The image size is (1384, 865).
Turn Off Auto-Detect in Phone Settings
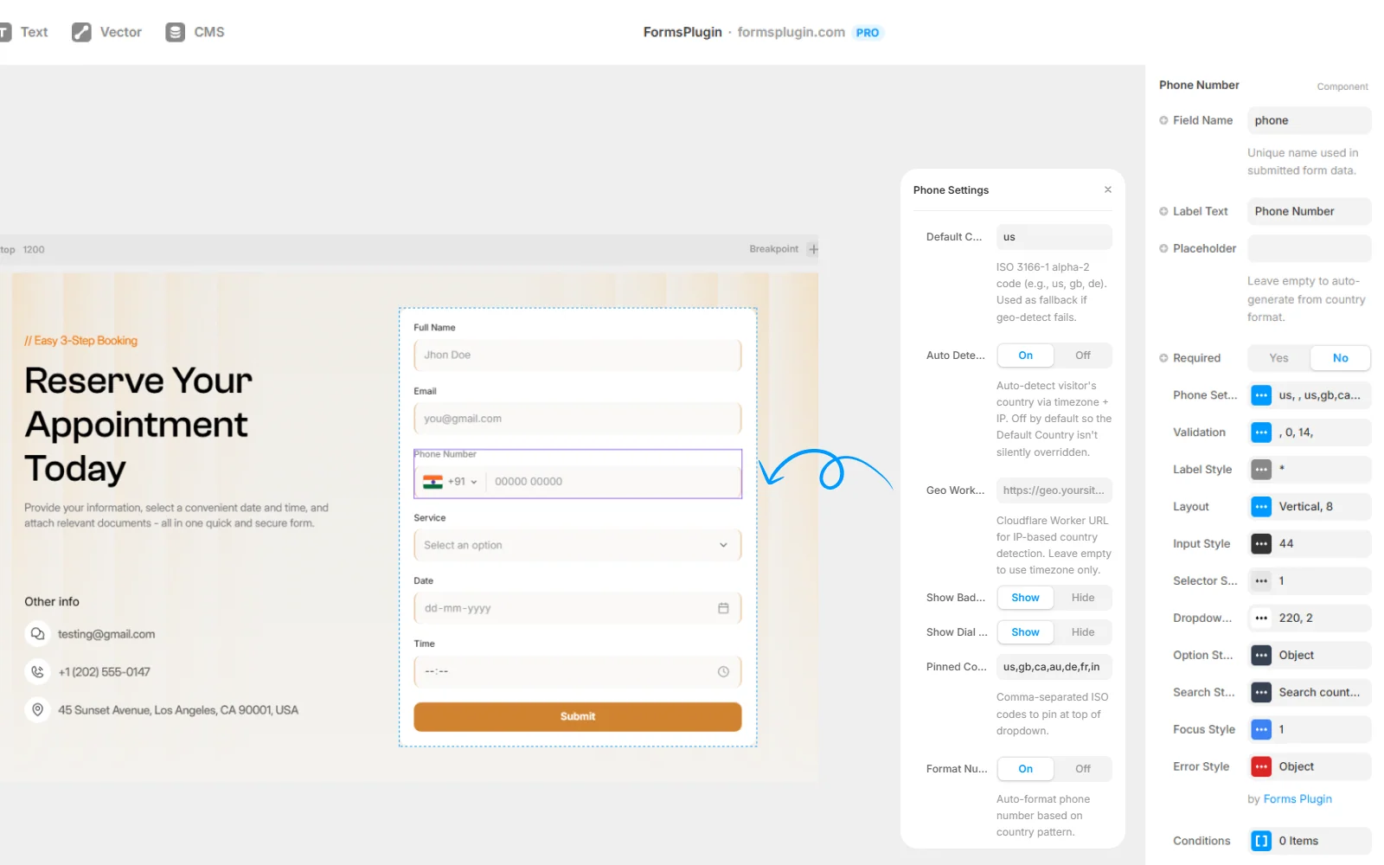pyautogui.click(x=1082, y=355)
